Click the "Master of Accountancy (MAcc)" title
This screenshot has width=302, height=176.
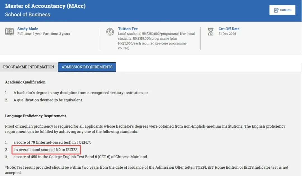pos(45,6)
